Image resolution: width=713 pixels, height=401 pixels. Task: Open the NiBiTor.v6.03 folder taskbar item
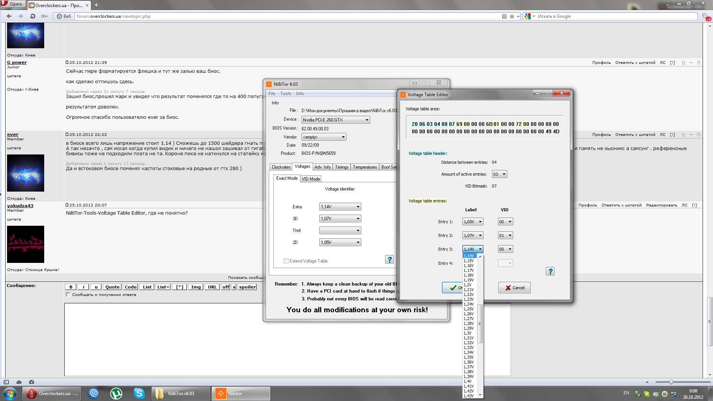point(180,393)
